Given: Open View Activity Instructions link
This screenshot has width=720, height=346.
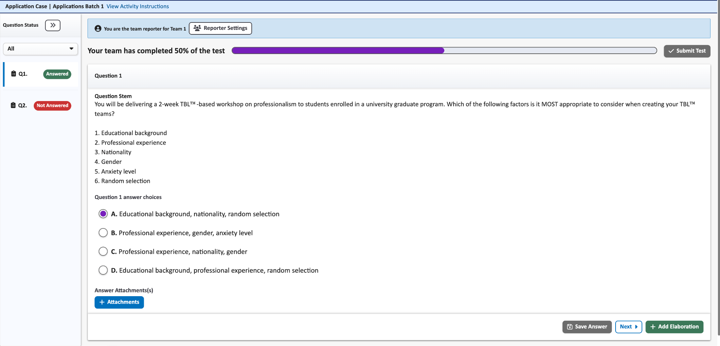Looking at the screenshot, I should 137,6.
